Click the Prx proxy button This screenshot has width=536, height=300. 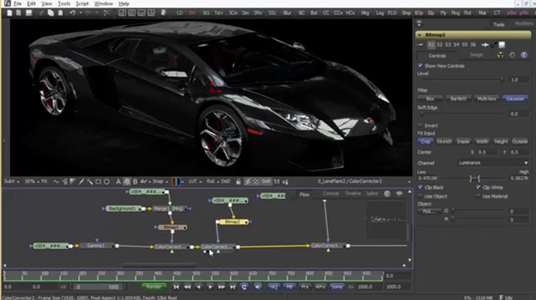(304, 287)
